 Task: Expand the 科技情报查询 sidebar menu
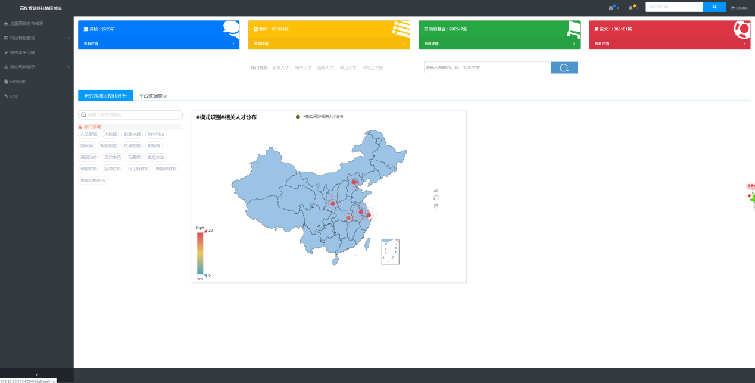[x=36, y=38]
